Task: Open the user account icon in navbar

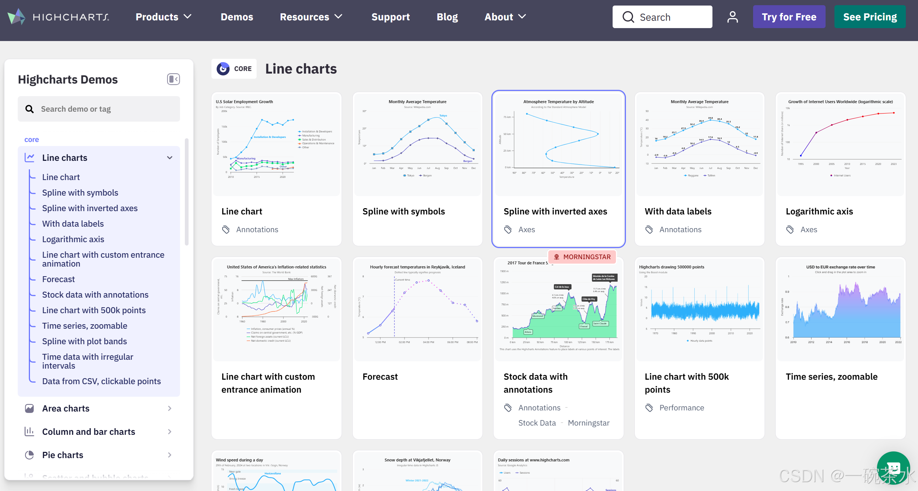Action: click(x=732, y=17)
